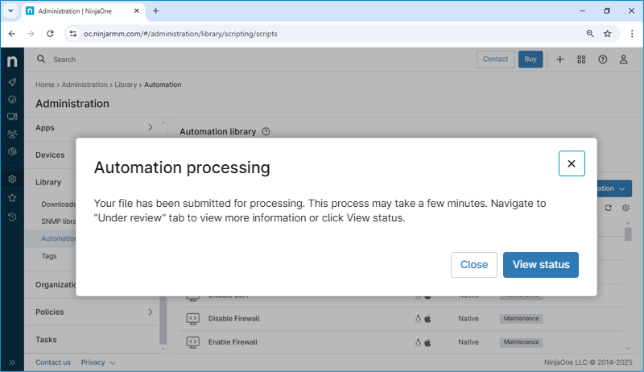Open the Recents history icon in sidebar
Viewport: 644px width, 372px height.
[12, 217]
